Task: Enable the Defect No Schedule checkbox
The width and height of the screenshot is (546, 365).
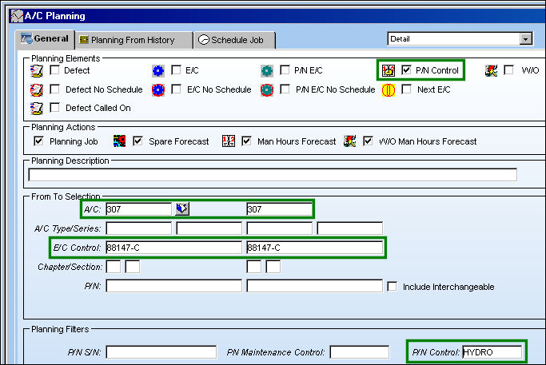Action: 54,89
